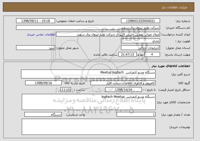Click quantity field showing 1
The height and width of the screenshot is (141, 200).
(x=136, y=114)
